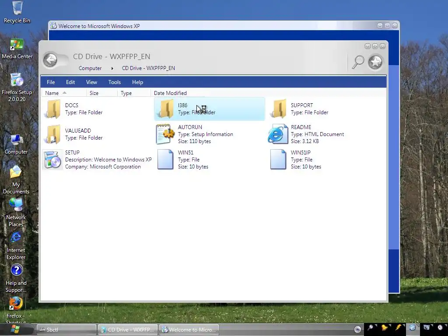
Task: Click the lightning bolt tray icon
Action: click(398, 328)
